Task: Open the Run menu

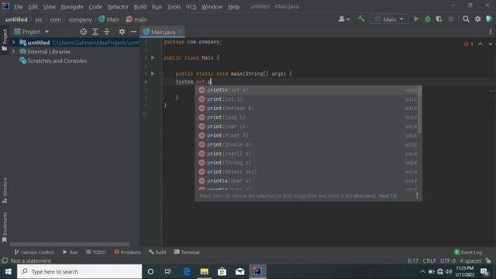Action: 157,7
